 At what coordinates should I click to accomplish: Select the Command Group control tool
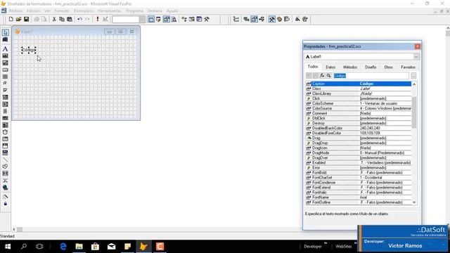[x=5, y=77]
